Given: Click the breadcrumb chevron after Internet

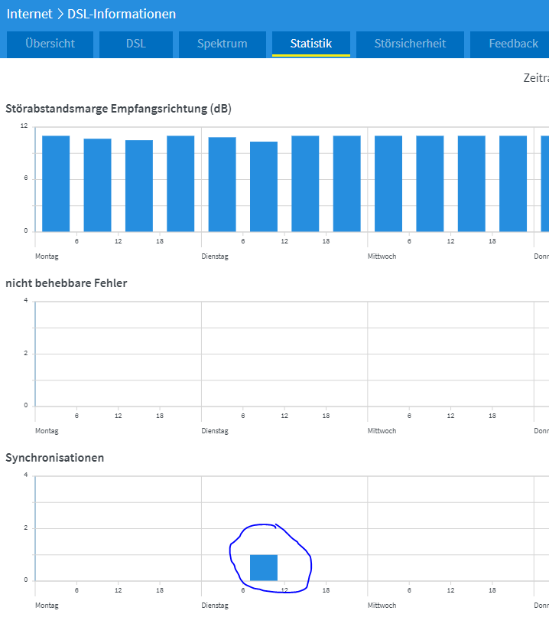Looking at the screenshot, I should point(60,14).
